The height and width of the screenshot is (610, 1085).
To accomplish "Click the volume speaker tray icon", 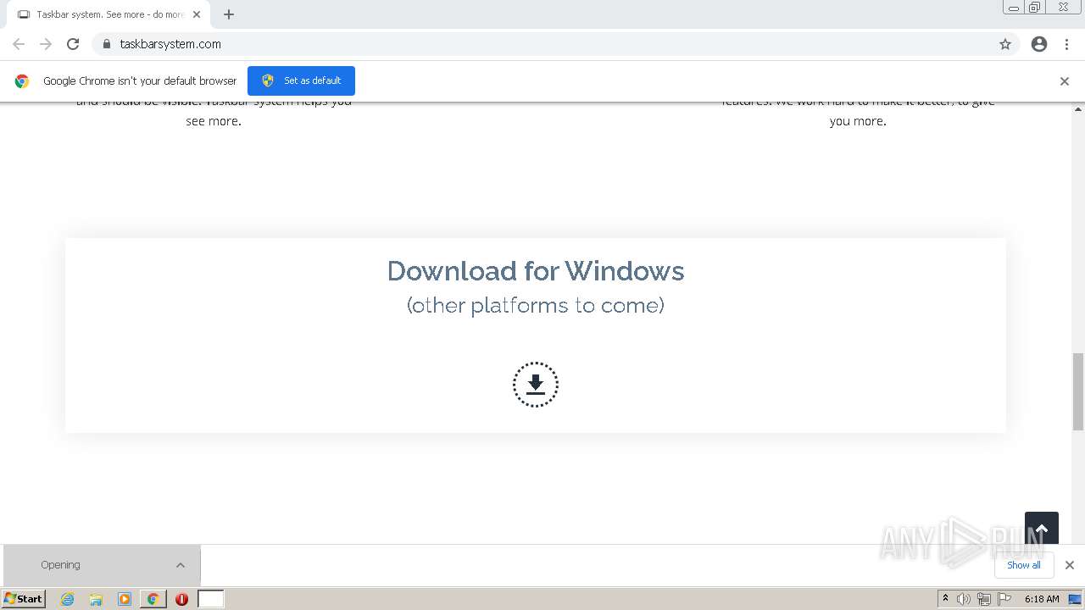I will pyautogui.click(x=964, y=599).
